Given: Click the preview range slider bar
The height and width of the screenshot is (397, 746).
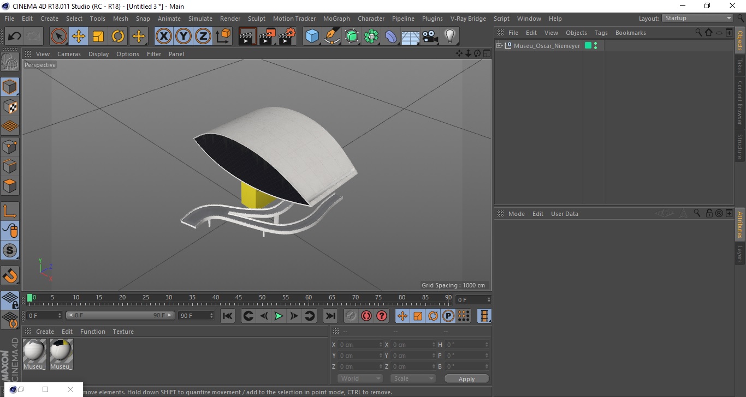Looking at the screenshot, I should [120, 315].
